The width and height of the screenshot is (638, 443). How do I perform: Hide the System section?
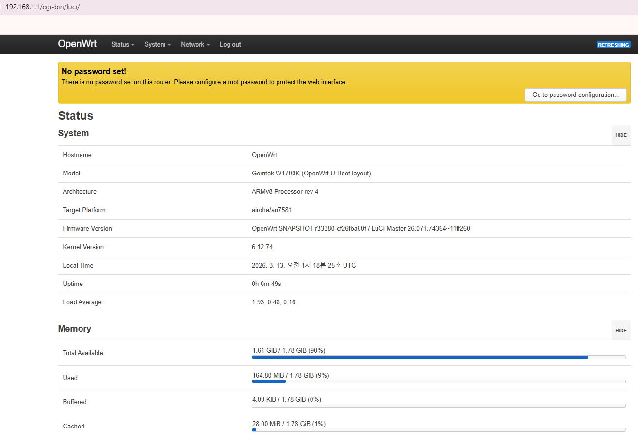621,135
